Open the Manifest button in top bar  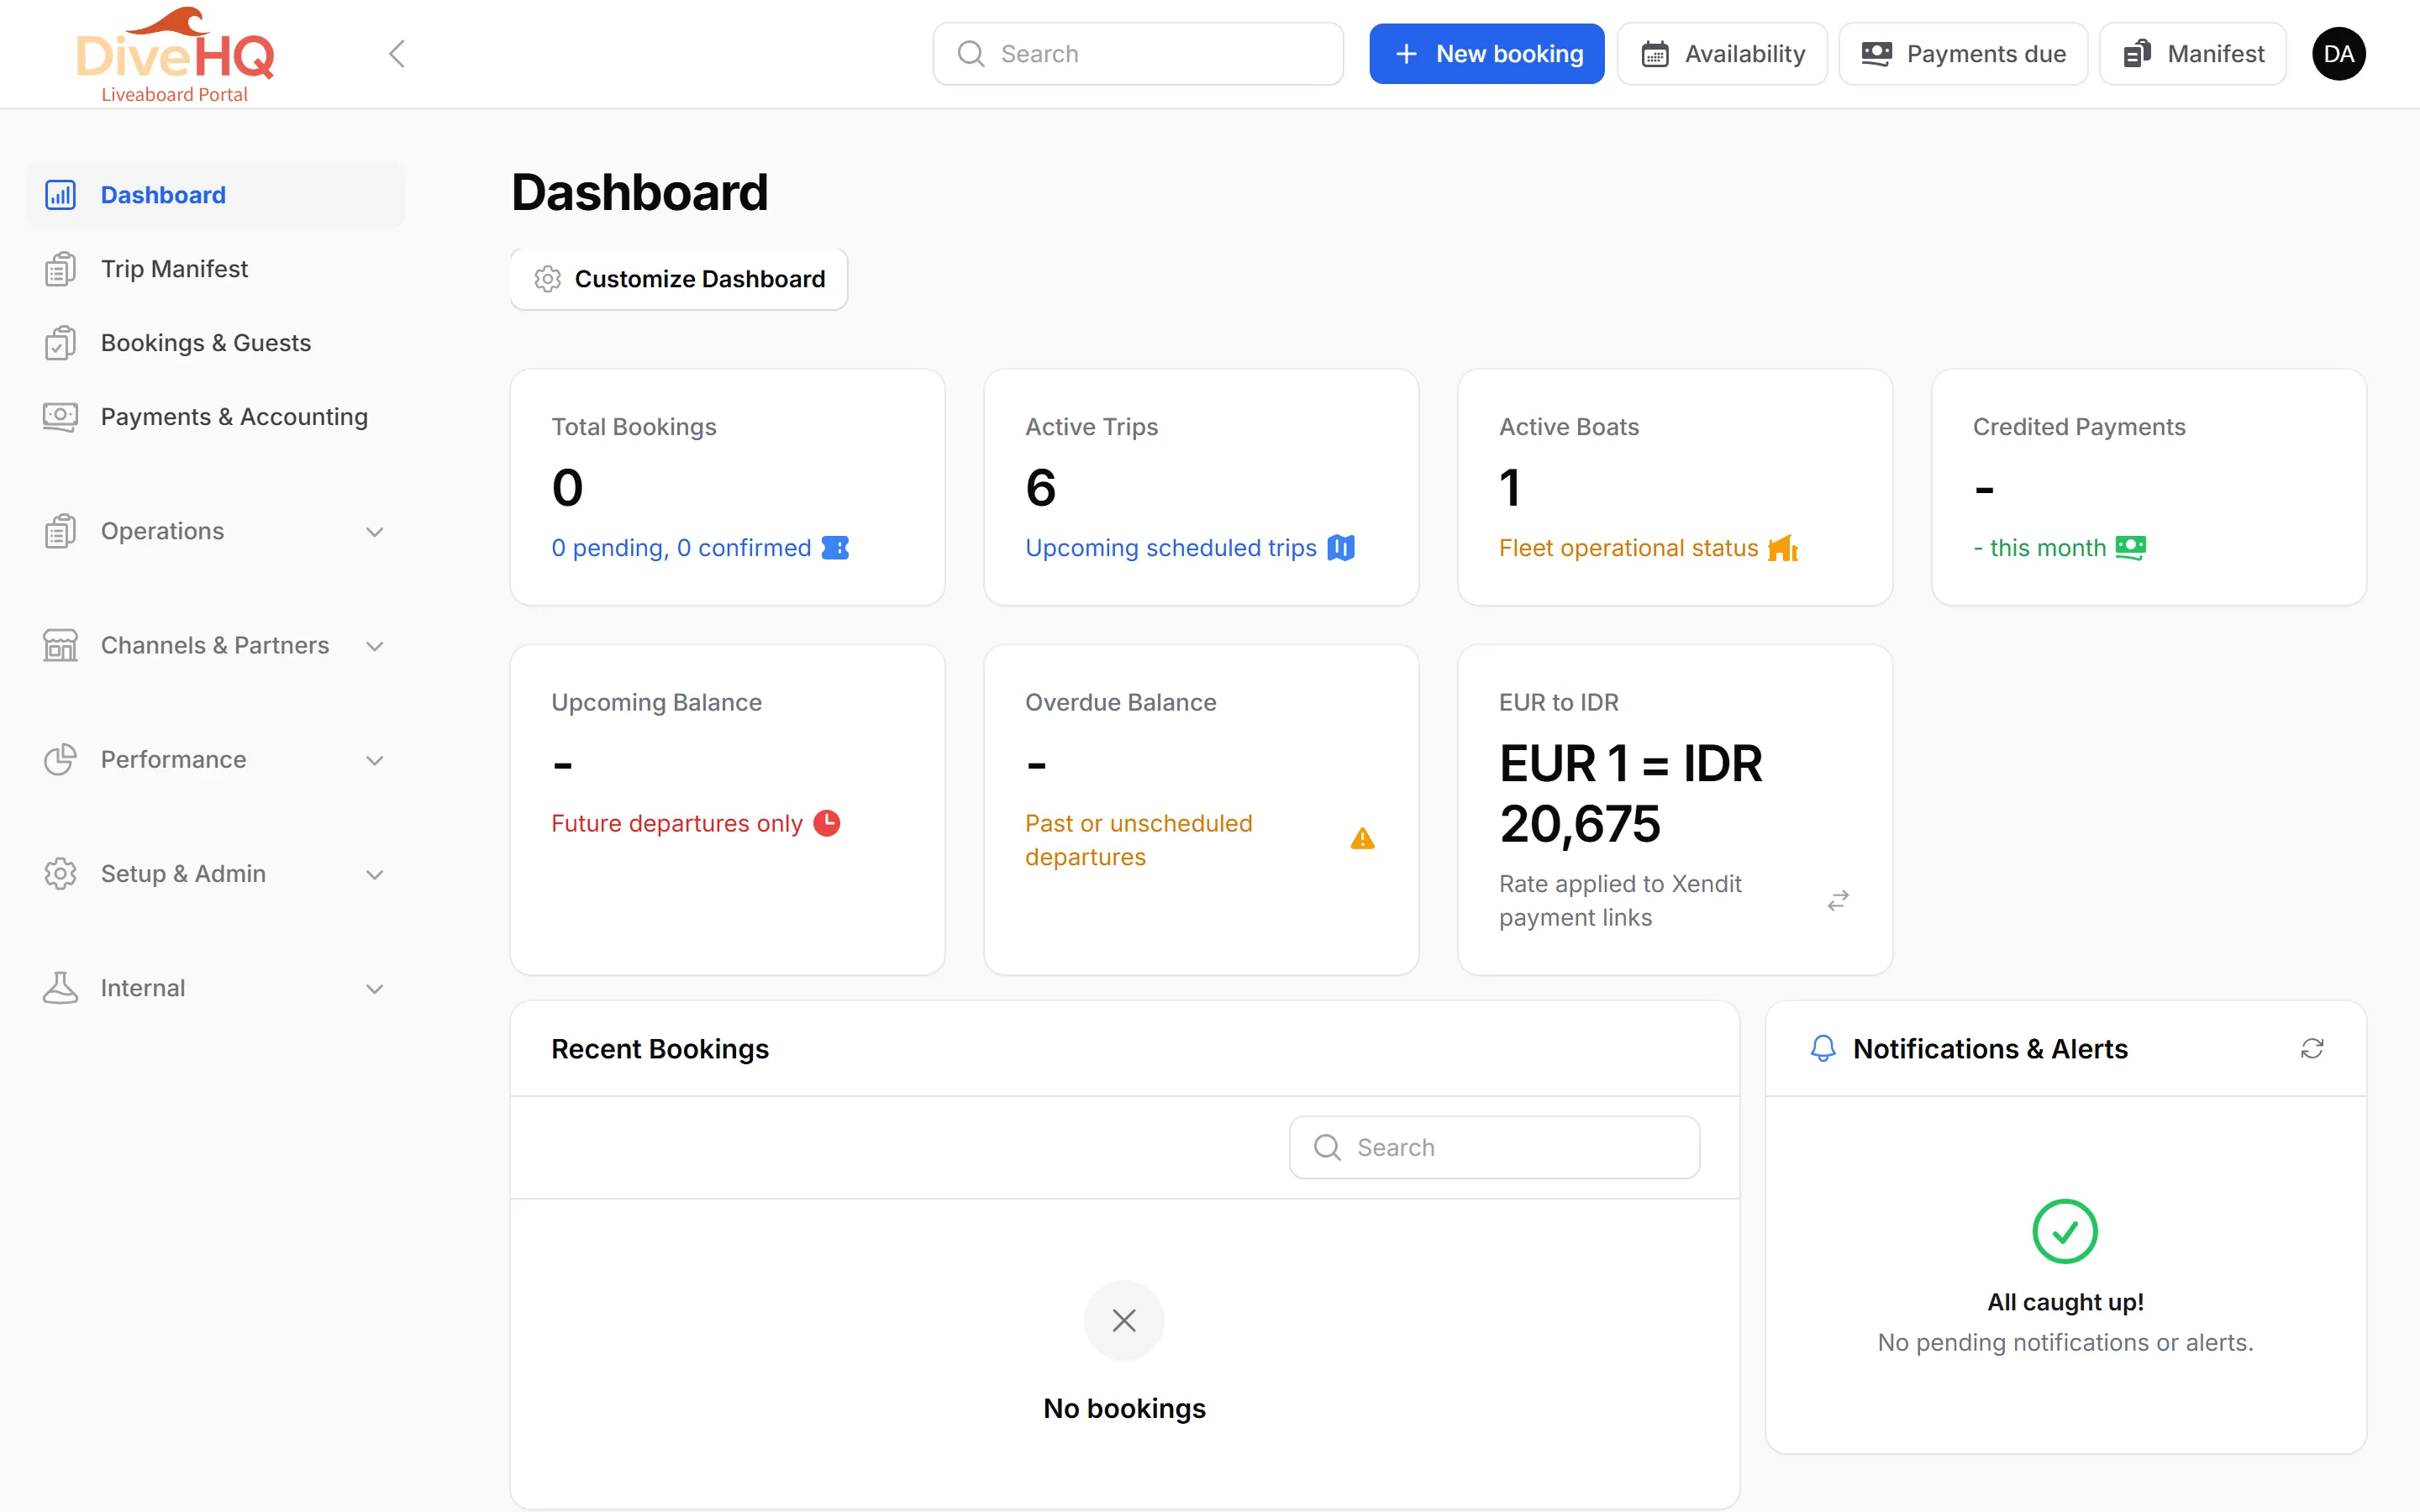2193,54
